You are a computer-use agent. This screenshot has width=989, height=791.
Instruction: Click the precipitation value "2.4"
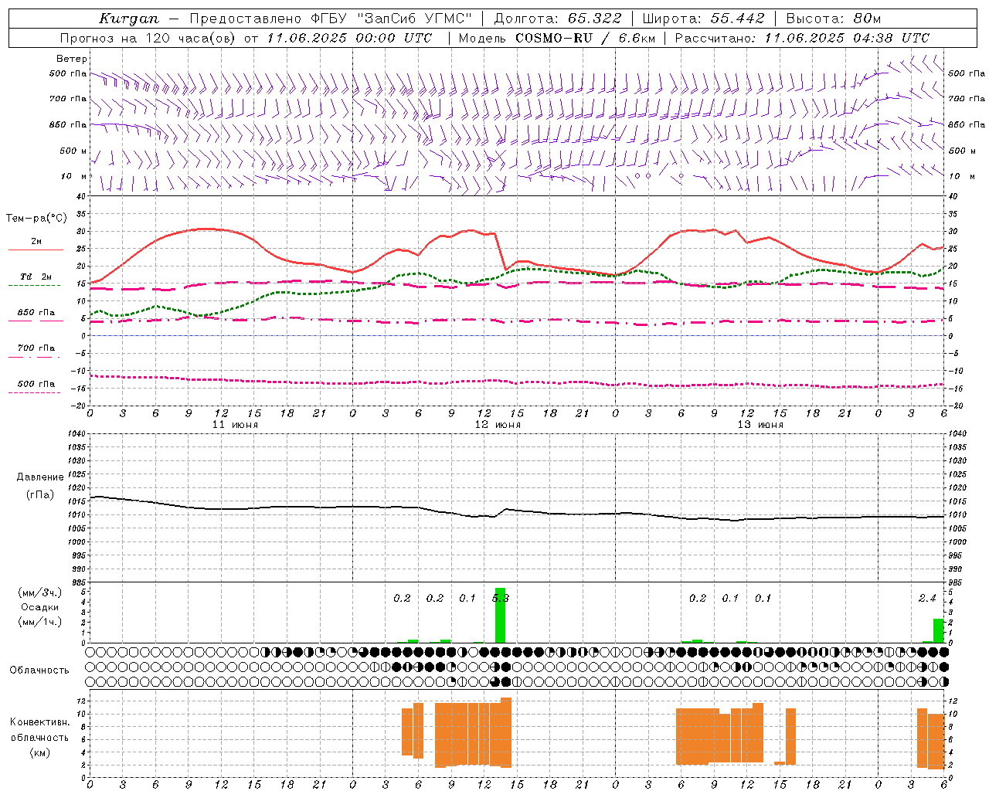[x=927, y=599]
